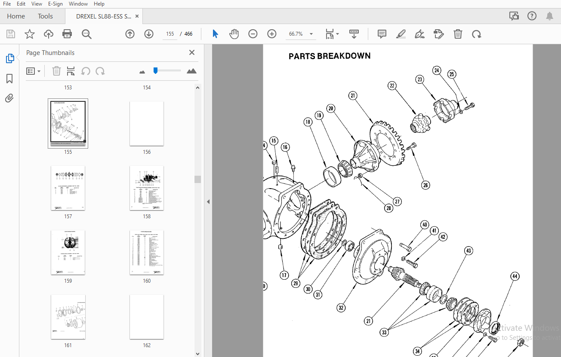Open the thumbnails options dropdown menu
Screen dimensions: 561x357
click(34, 71)
